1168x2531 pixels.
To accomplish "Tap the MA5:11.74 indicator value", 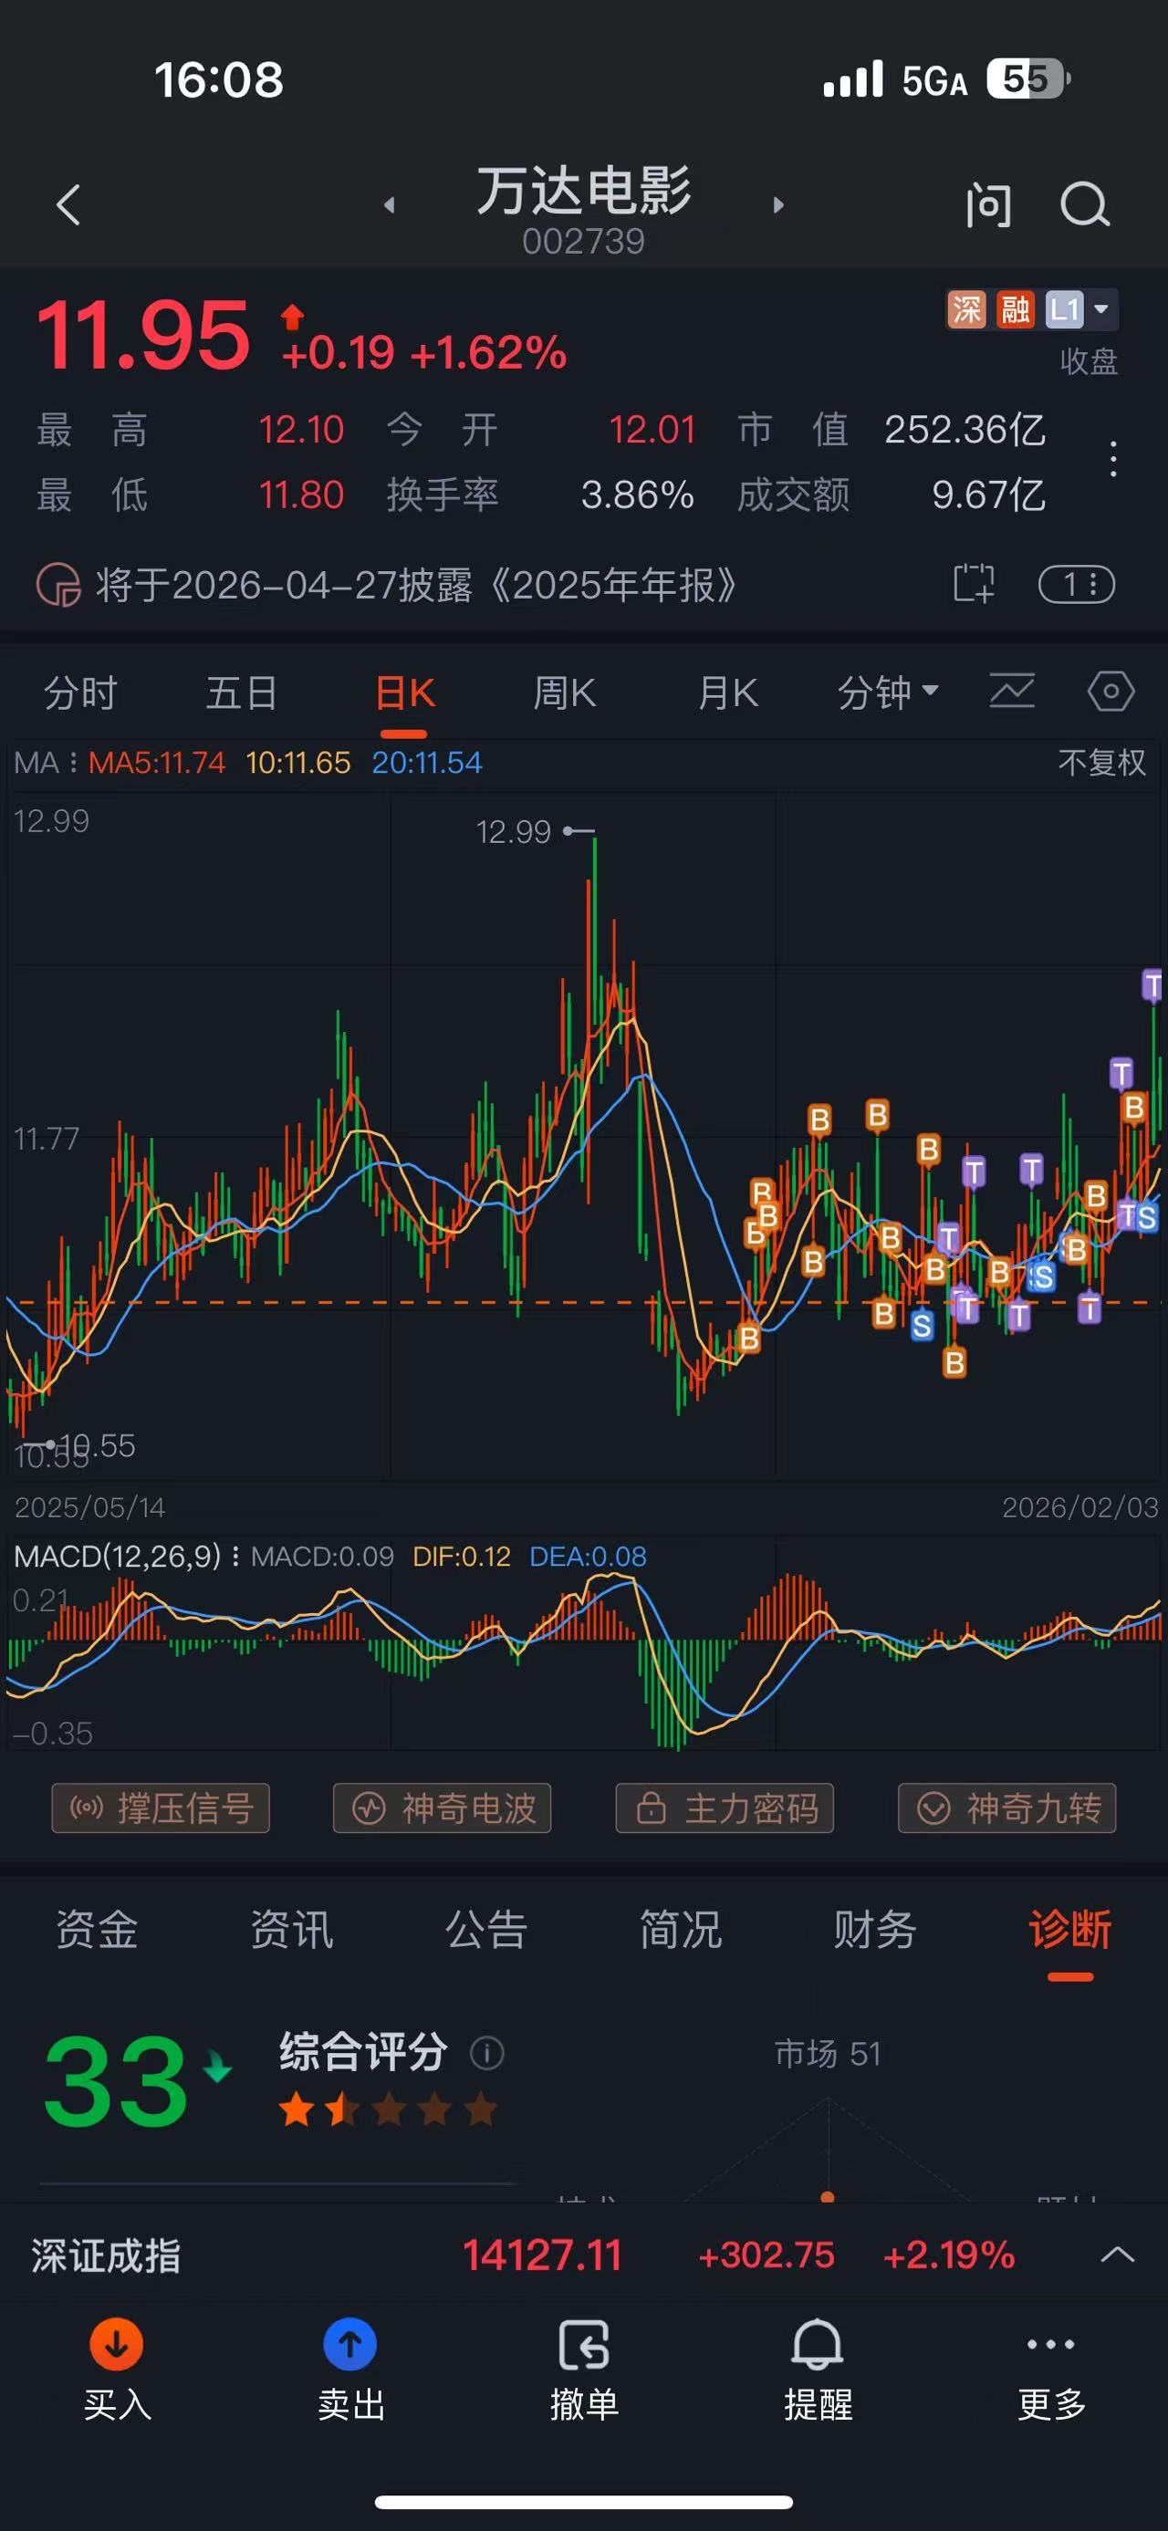I will [x=156, y=764].
